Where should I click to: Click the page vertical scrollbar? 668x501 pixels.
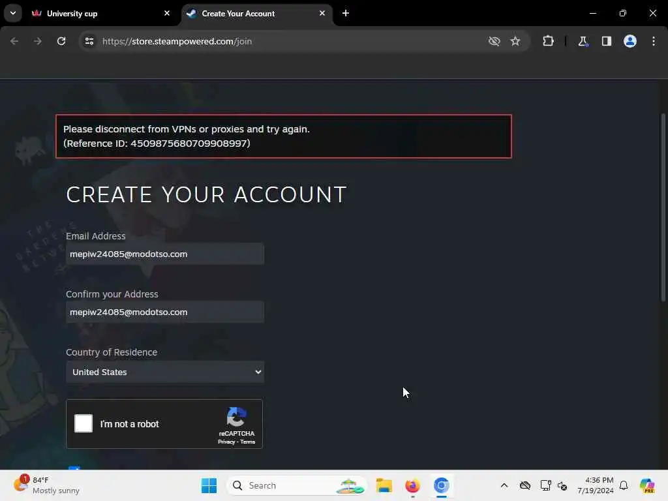coord(663,207)
